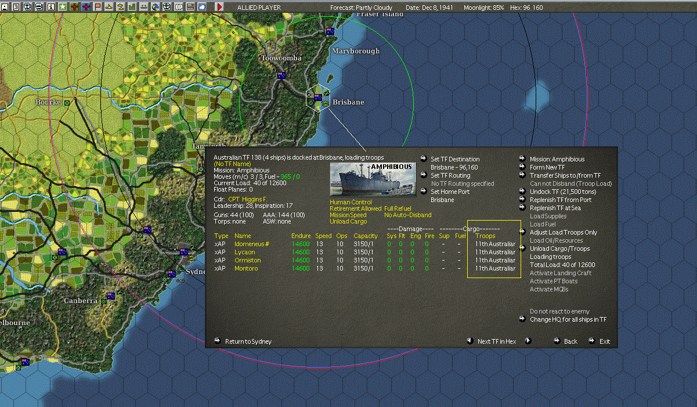Toggle the yellow Unload Cargo setting
Screen dimensions: 697x407
click(x=348, y=221)
